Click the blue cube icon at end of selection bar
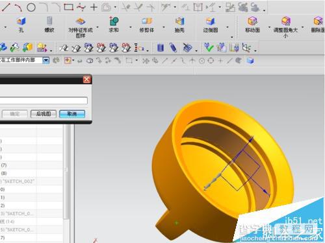 [x=250, y=61]
